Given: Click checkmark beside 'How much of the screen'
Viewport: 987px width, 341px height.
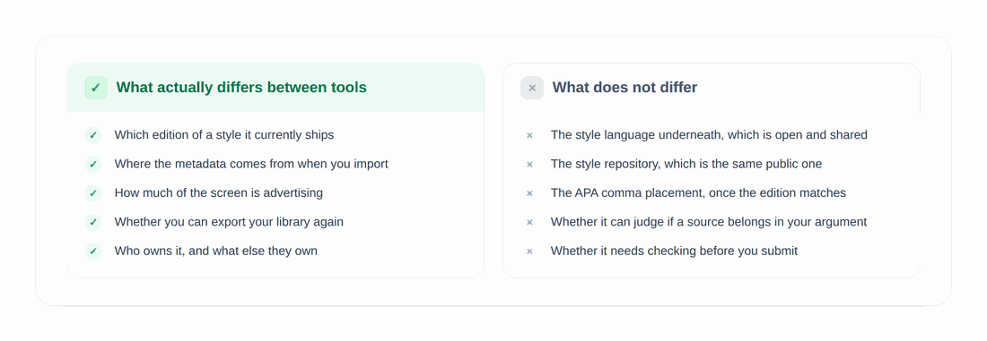Looking at the screenshot, I should coord(93,192).
